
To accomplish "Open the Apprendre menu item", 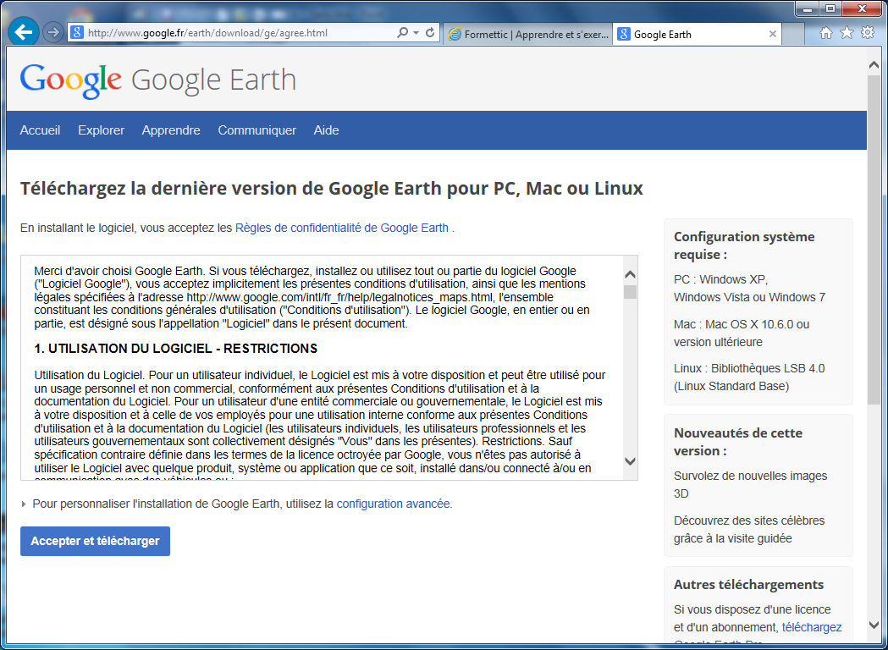I will [x=171, y=130].
